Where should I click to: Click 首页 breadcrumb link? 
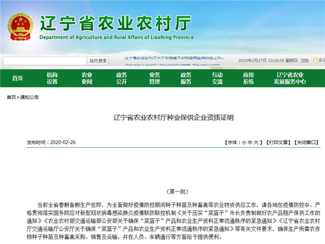[11, 97]
